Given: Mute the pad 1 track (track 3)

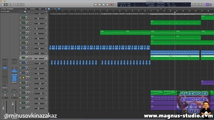Looking at the screenshot, I should pos(26,24).
